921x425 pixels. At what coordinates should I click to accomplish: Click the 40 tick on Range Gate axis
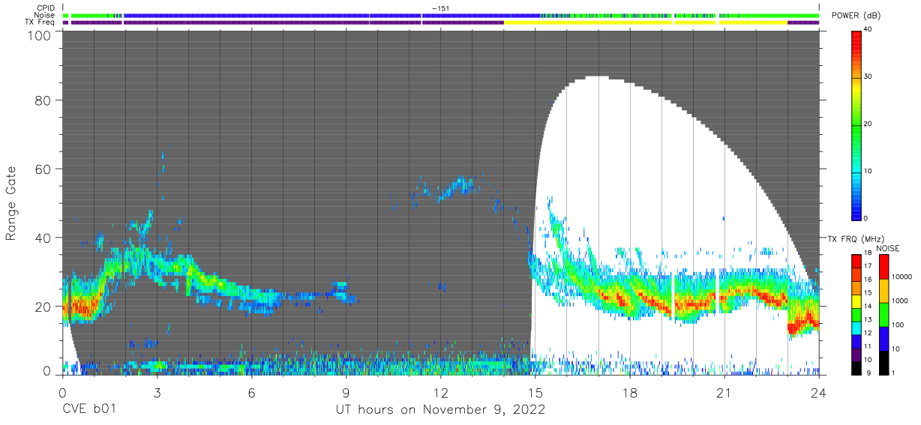[x=44, y=238]
